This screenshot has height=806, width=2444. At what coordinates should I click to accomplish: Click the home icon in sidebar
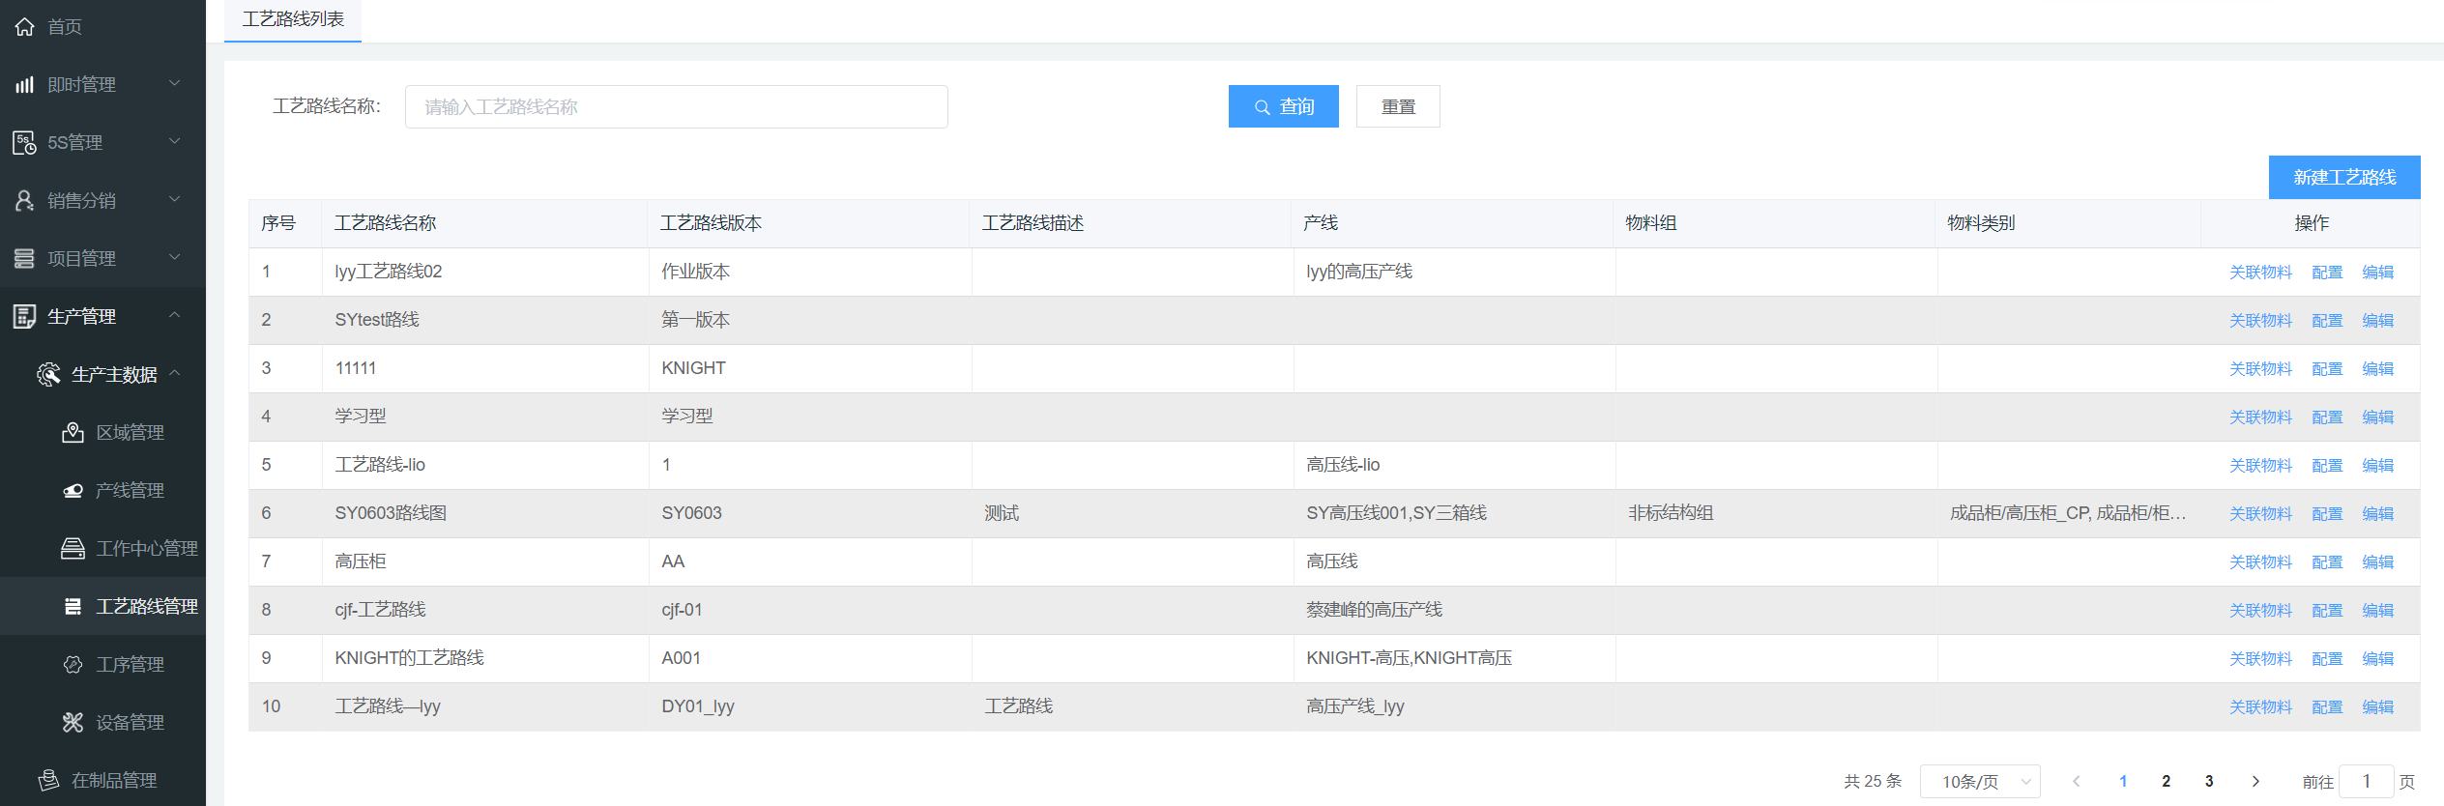[25, 27]
